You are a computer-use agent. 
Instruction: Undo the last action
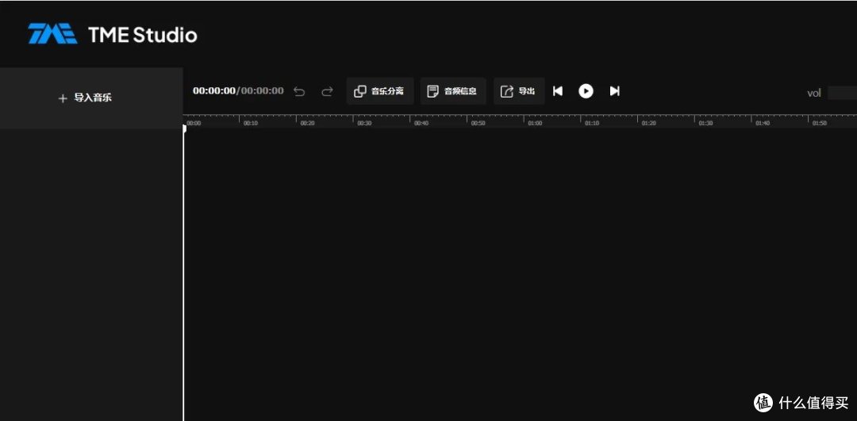(299, 91)
